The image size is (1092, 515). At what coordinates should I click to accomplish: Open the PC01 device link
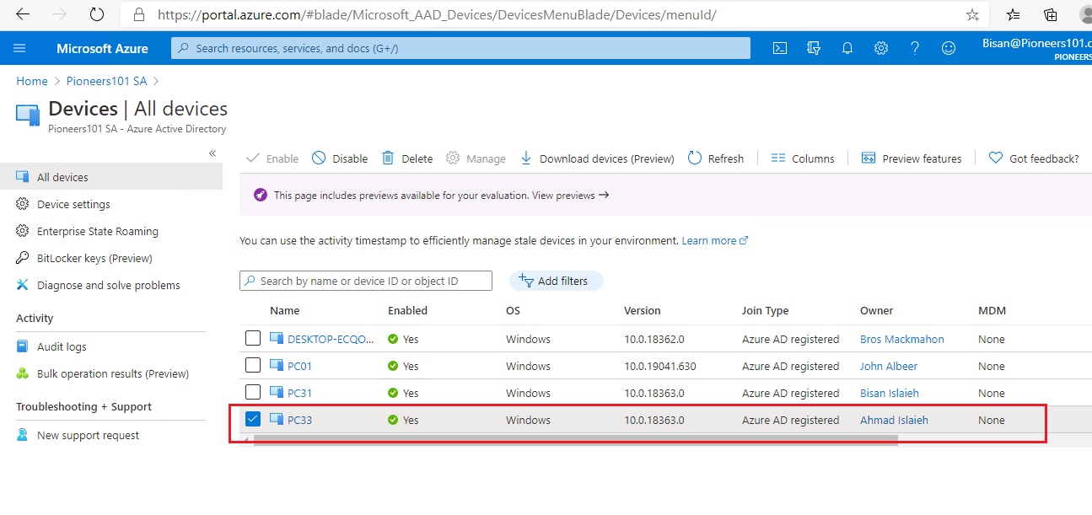pyautogui.click(x=299, y=366)
